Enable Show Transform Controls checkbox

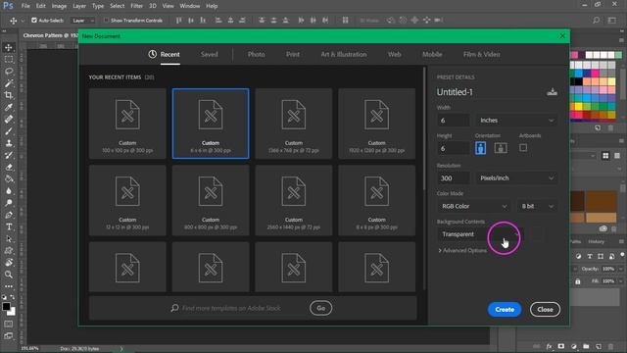106,20
